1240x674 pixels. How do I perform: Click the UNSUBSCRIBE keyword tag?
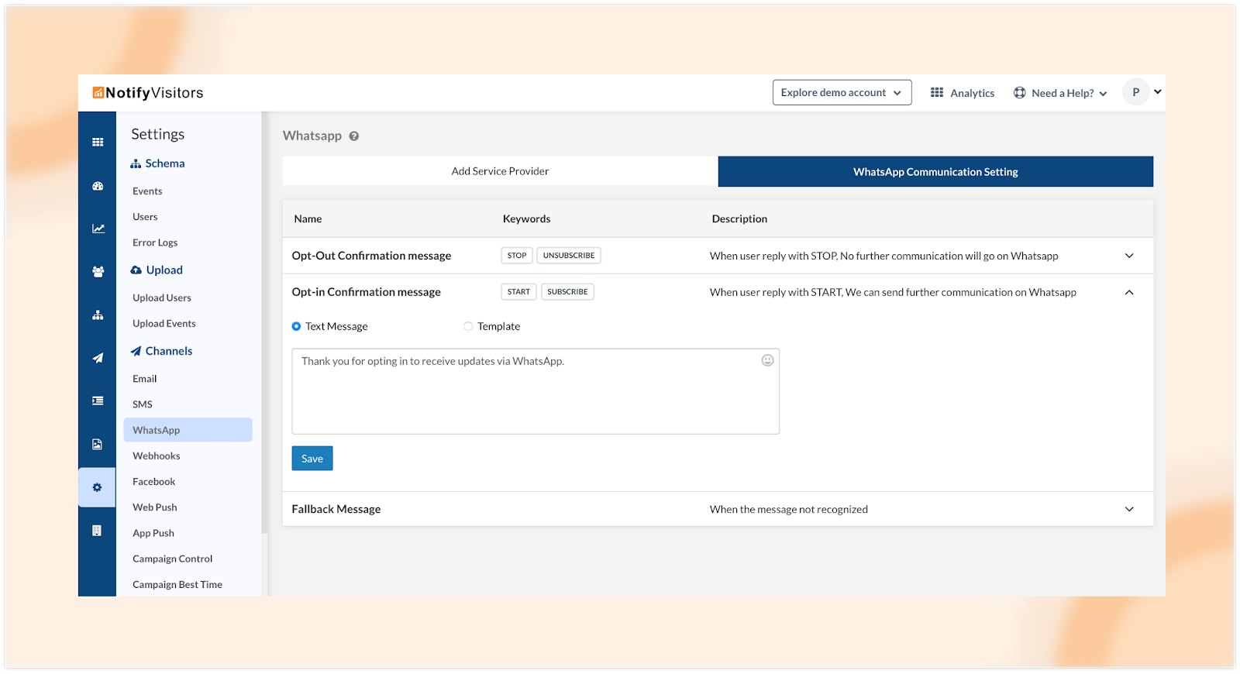(x=569, y=256)
